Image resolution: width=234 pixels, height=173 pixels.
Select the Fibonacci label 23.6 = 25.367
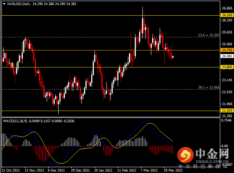pyautogui.click(x=209, y=35)
